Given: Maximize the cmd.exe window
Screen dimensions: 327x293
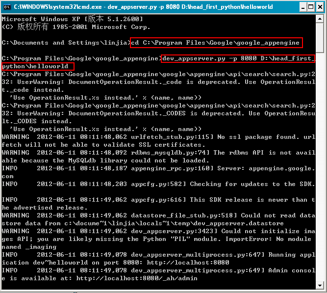Looking at the screenshot, I should click(311, 7).
